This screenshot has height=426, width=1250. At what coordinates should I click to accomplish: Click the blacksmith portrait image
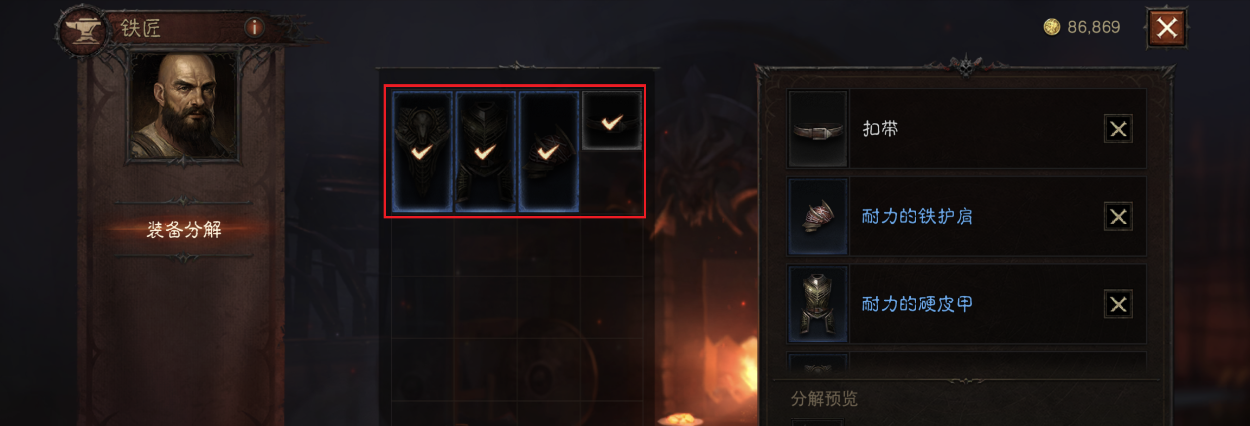coord(184,106)
